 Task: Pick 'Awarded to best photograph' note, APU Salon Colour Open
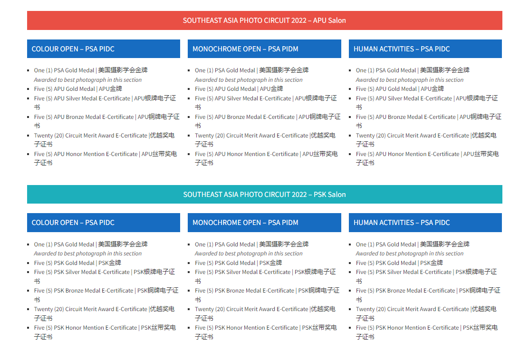(88, 80)
